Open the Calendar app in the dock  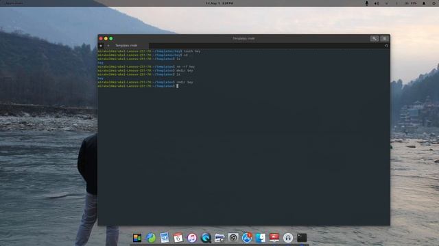[178, 238]
